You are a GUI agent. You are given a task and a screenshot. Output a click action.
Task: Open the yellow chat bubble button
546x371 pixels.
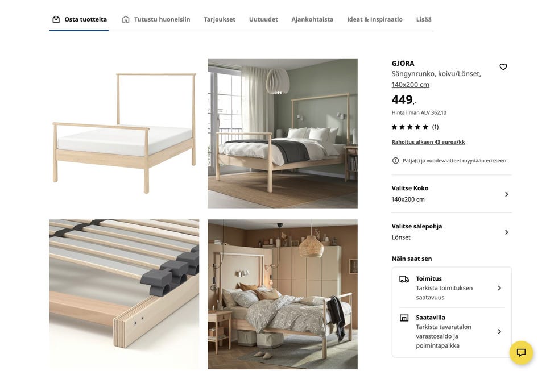pyautogui.click(x=521, y=353)
